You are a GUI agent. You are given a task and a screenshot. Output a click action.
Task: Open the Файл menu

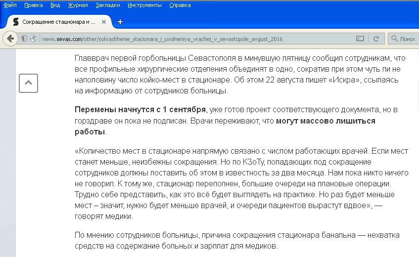[10, 5]
